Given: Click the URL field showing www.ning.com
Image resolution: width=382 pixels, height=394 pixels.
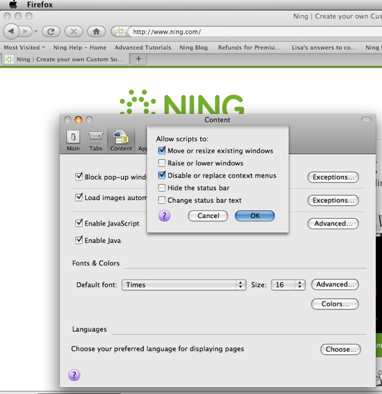Looking at the screenshot, I should [256, 32].
